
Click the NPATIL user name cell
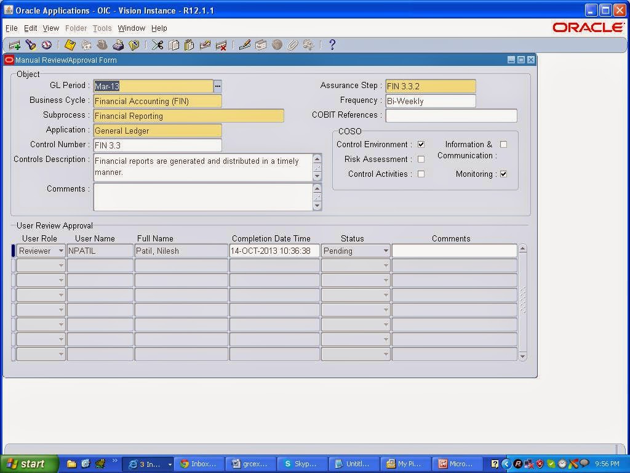click(x=100, y=251)
